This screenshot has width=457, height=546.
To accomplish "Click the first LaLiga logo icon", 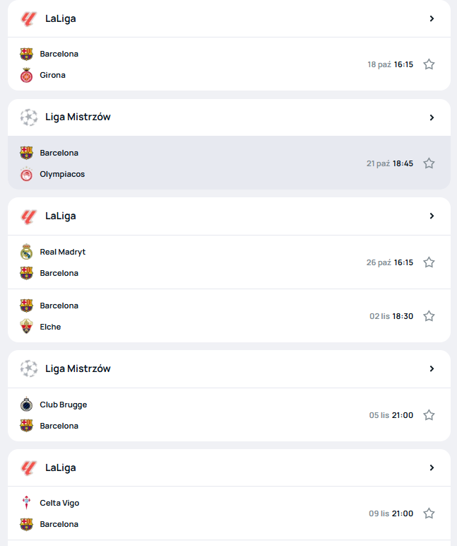I will point(28,19).
